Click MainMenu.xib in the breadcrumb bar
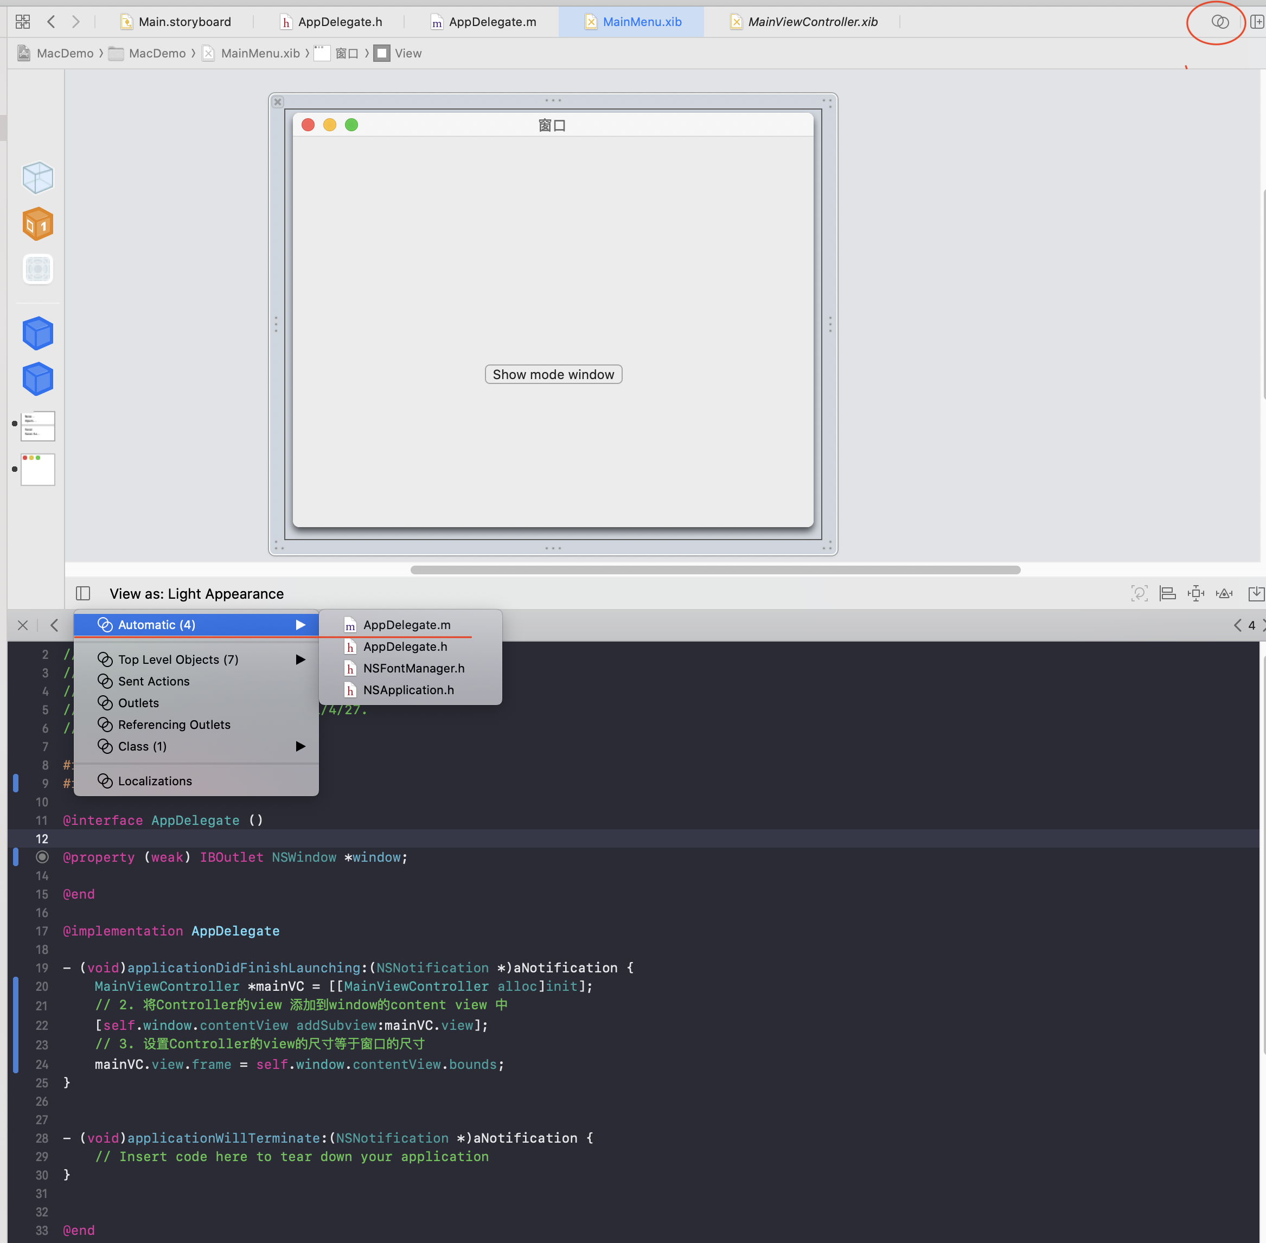Viewport: 1266px width, 1243px height. point(260,54)
